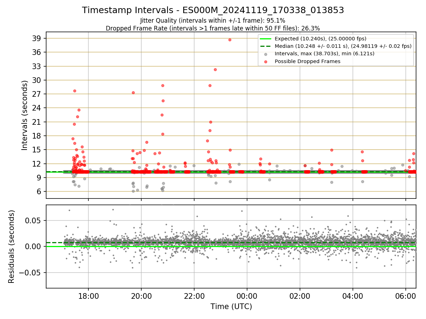Click the red dot marker in legend
Screen dimensions: 426x319
[x=266, y=62]
